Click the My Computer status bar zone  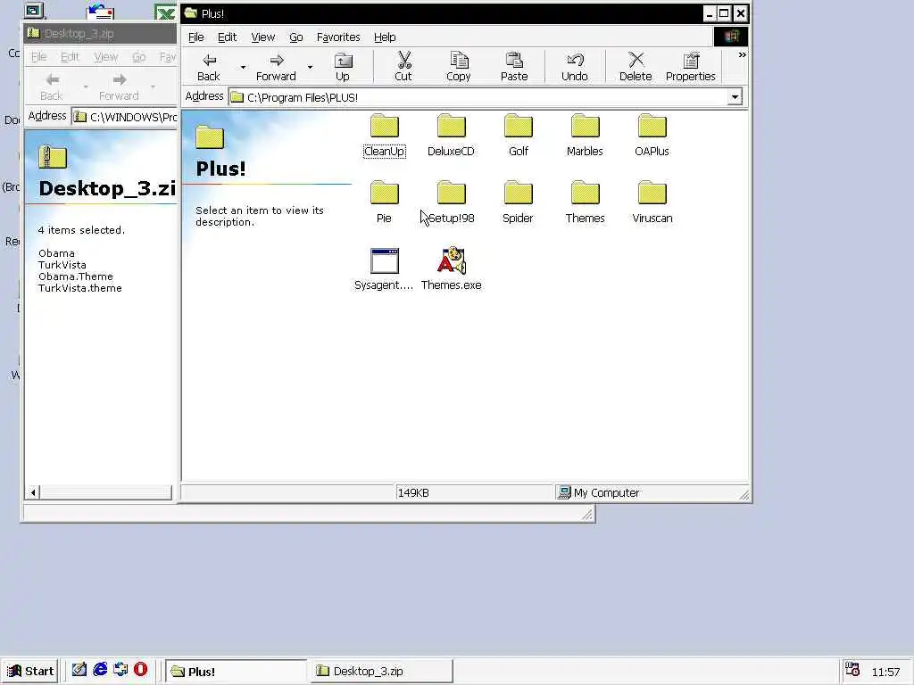click(x=651, y=492)
